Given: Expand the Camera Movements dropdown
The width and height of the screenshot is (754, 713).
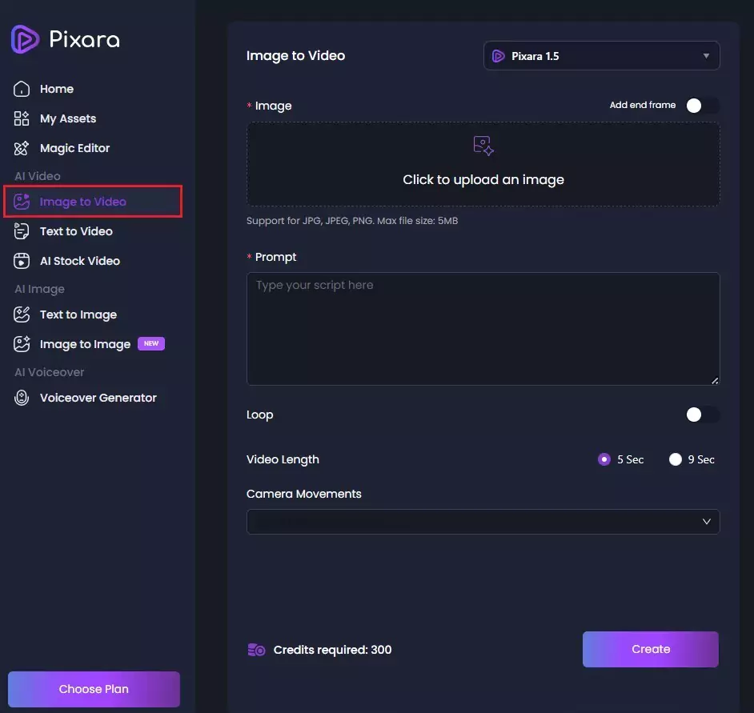Looking at the screenshot, I should click(x=483, y=522).
